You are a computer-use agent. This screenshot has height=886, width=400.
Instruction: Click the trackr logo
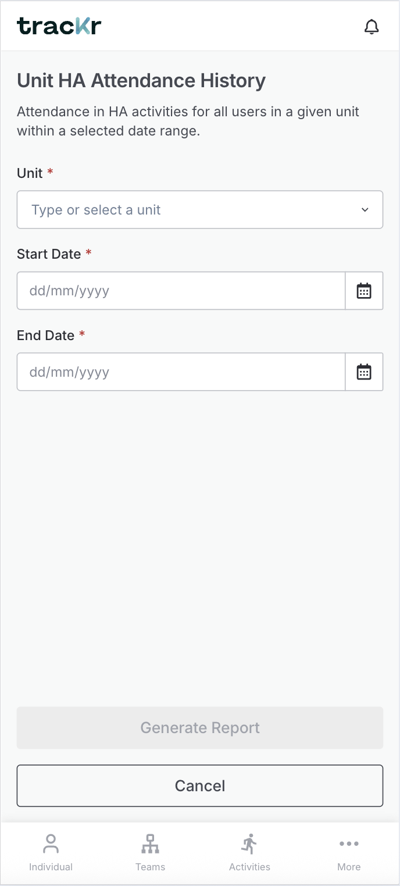tap(59, 26)
